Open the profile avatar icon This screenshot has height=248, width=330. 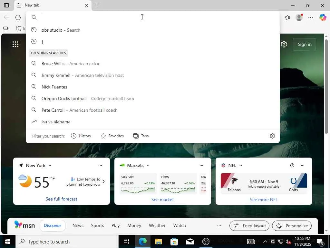tap(299, 17)
